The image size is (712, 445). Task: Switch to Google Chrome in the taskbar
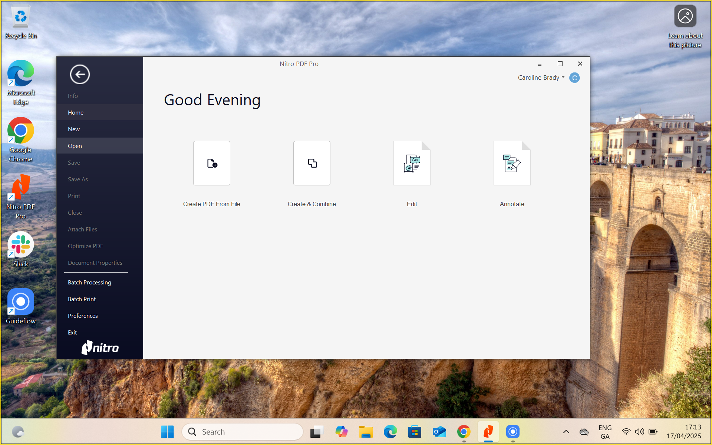[464, 432]
